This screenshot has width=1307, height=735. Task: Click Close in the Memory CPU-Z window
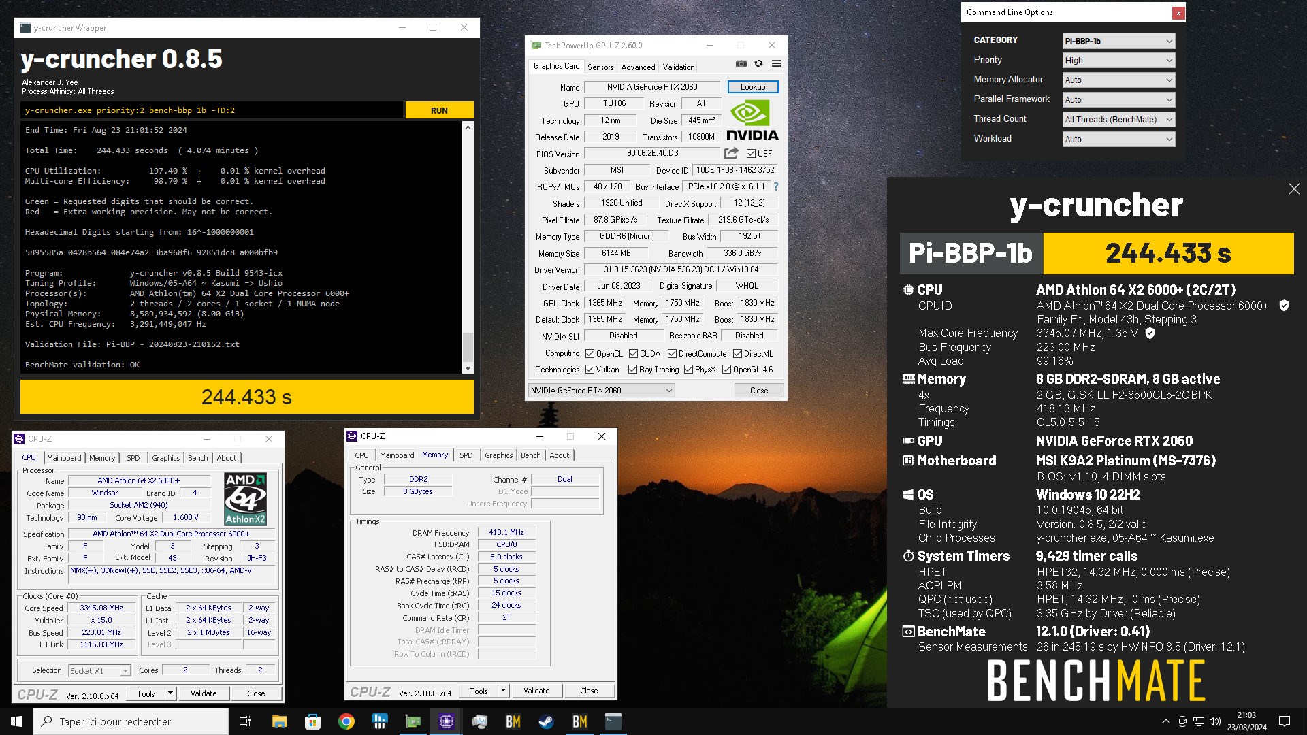click(589, 691)
